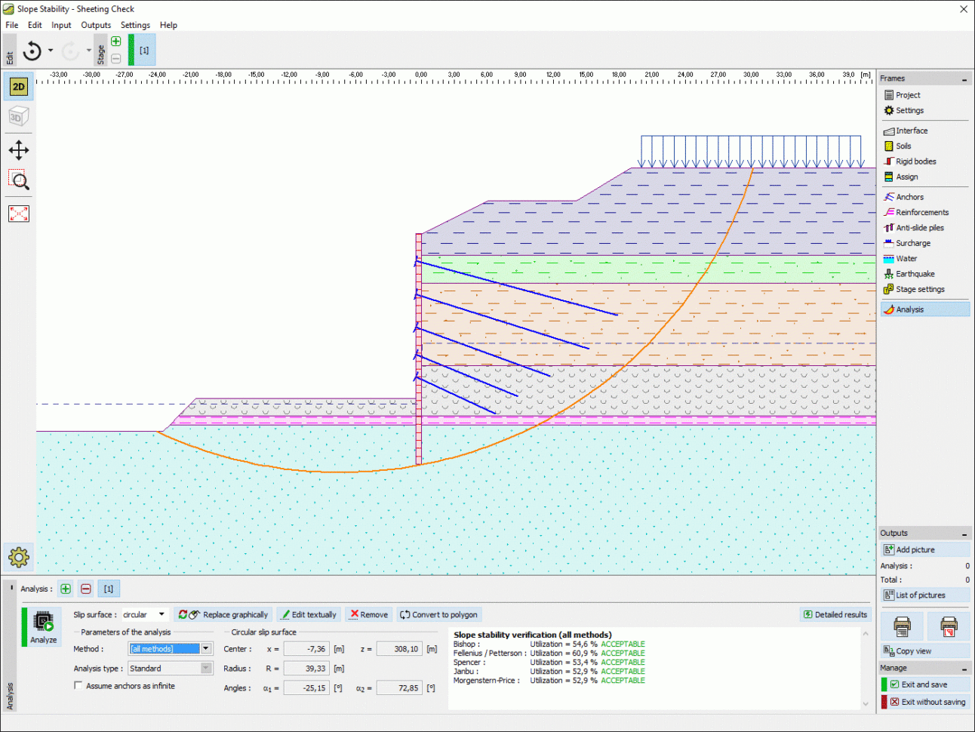Viewport: 975px width, 732px height.
Task: Click the Radius R input field
Action: pos(306,669)
